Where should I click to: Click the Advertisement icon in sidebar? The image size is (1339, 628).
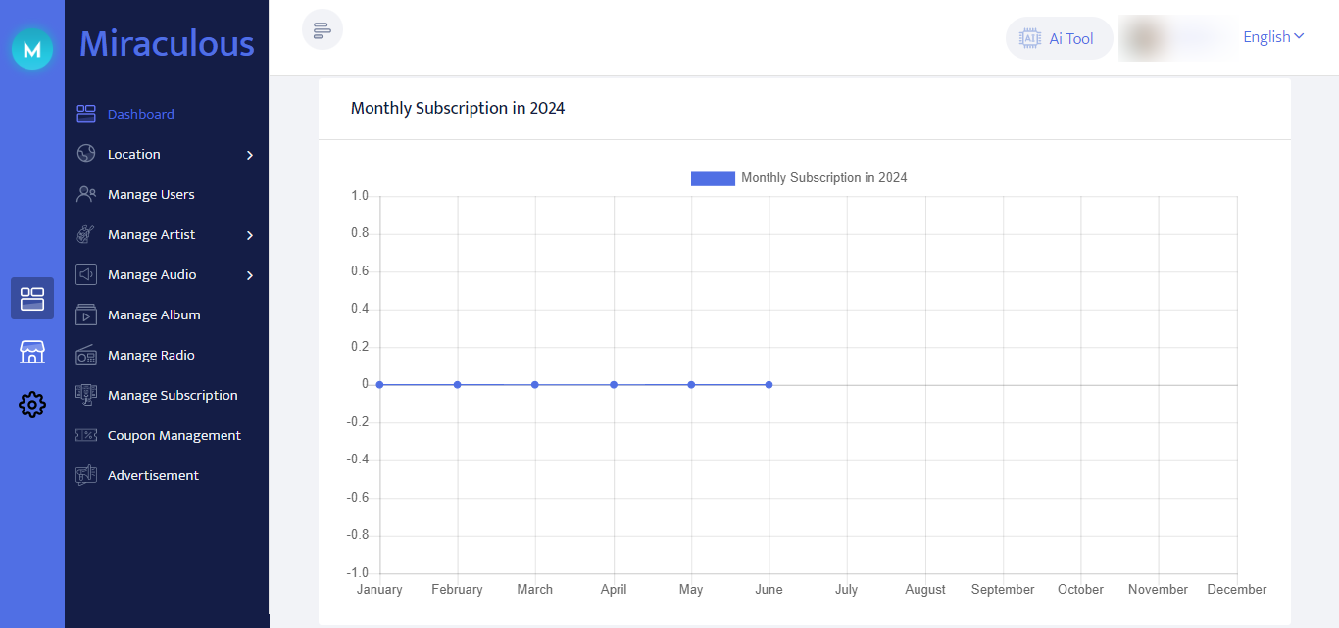tap(86, 476)
